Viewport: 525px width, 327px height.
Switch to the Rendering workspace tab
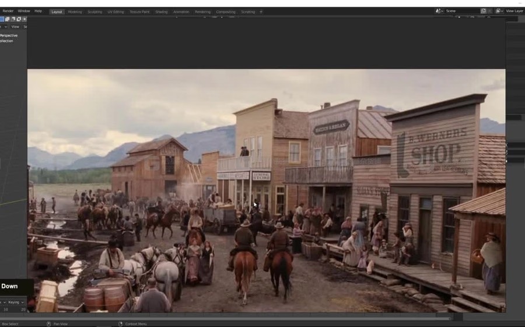click(x=202, y=12)
